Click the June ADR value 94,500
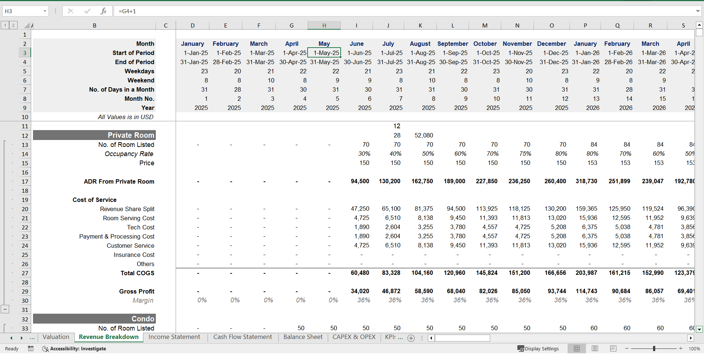Viewport: 704px width, 354px height. tap(360, 181)
